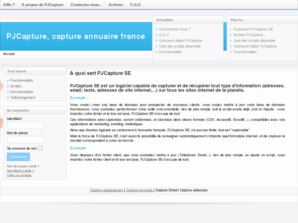298x223 pixels.
Task: Open 'Scripts...' in Tout savoir menu
Action: 17,86
